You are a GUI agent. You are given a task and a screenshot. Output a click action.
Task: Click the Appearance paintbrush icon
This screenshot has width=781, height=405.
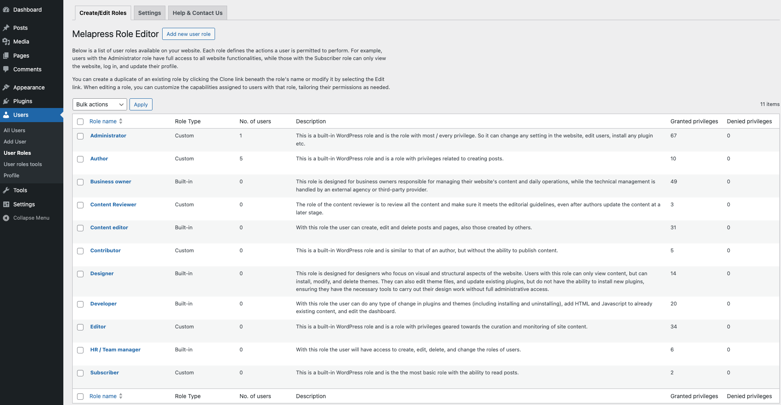(x=6, y=87)
